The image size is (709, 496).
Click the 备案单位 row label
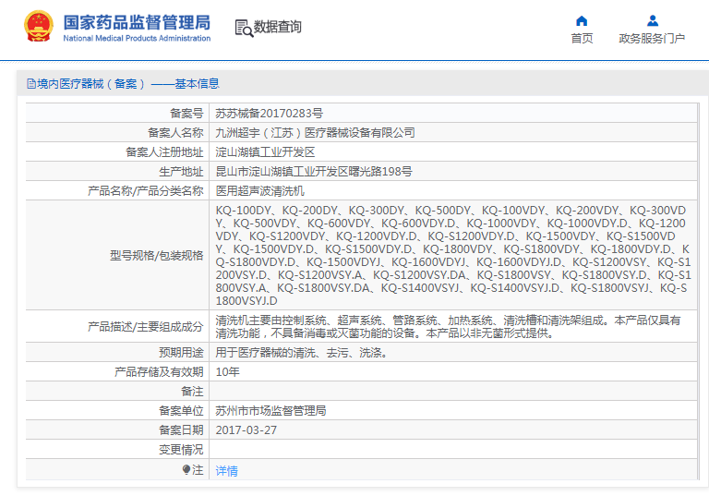181,410
